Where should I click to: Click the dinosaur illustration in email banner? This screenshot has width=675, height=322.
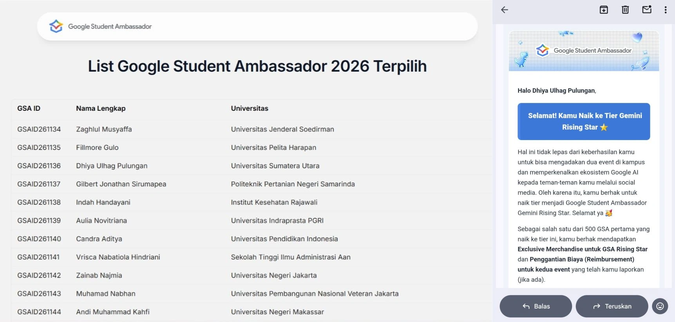521,59
